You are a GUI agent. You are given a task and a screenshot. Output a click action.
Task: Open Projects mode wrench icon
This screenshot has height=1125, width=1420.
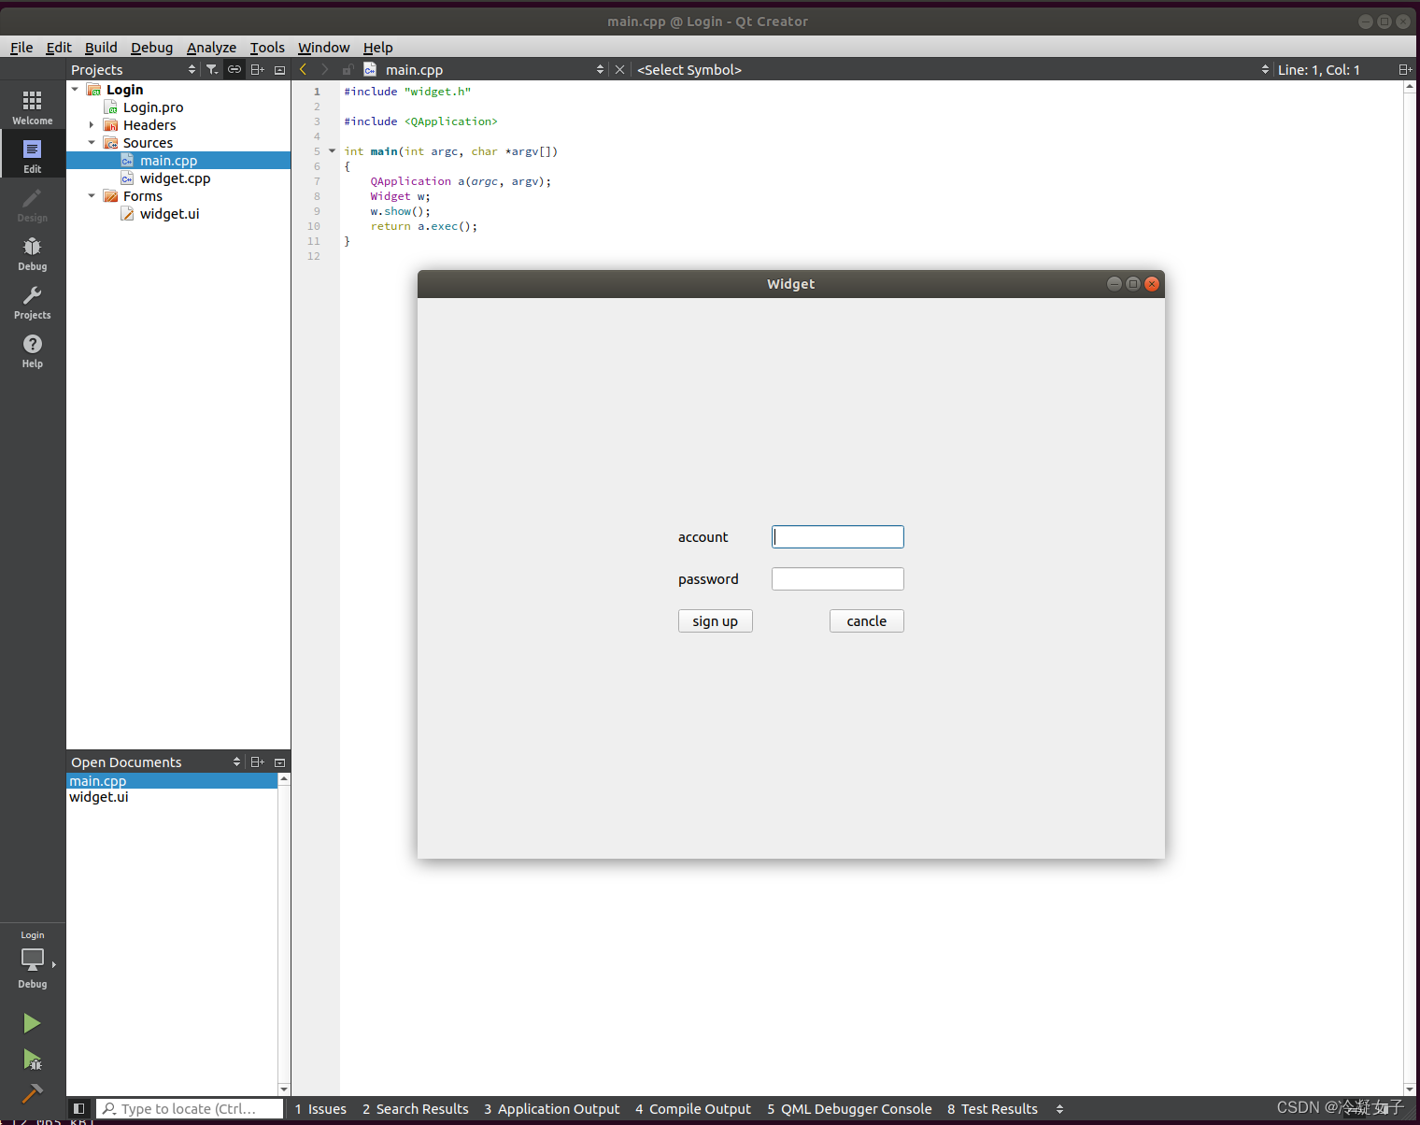33,300
